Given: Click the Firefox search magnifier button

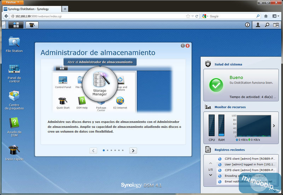Looking at the screenshot, I should pos(258,16).
